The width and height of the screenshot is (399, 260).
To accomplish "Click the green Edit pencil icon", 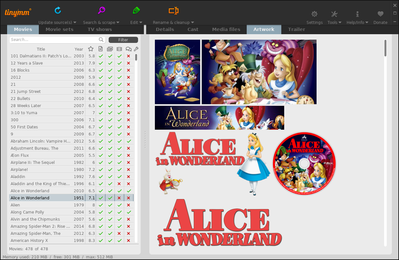I will point(136,10).
